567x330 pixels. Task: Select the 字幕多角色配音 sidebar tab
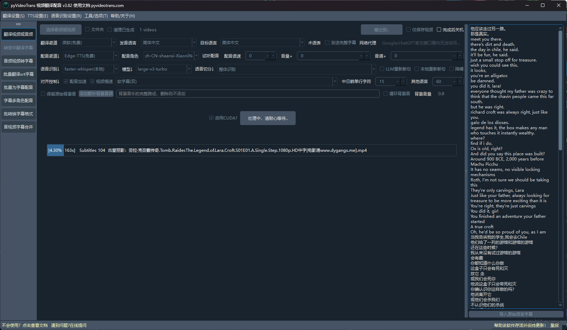coord(18,100)
